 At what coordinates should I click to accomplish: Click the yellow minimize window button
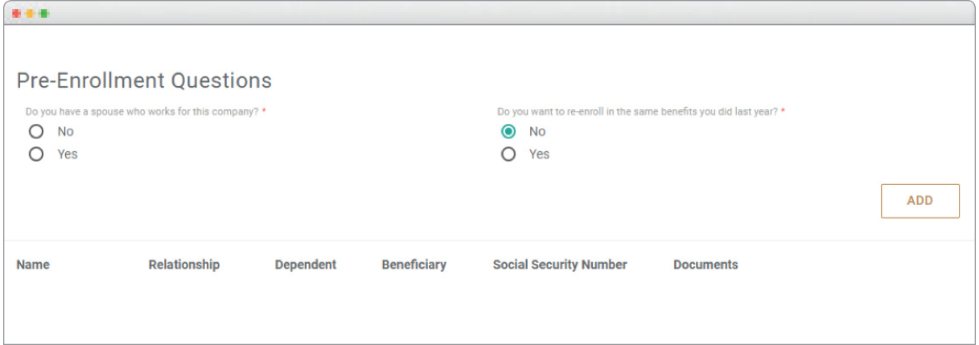[x=30, y=14]
